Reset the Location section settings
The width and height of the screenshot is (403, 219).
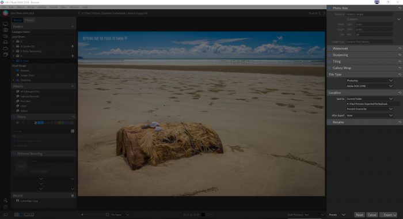pyautogui.click(x=400, y=93)
